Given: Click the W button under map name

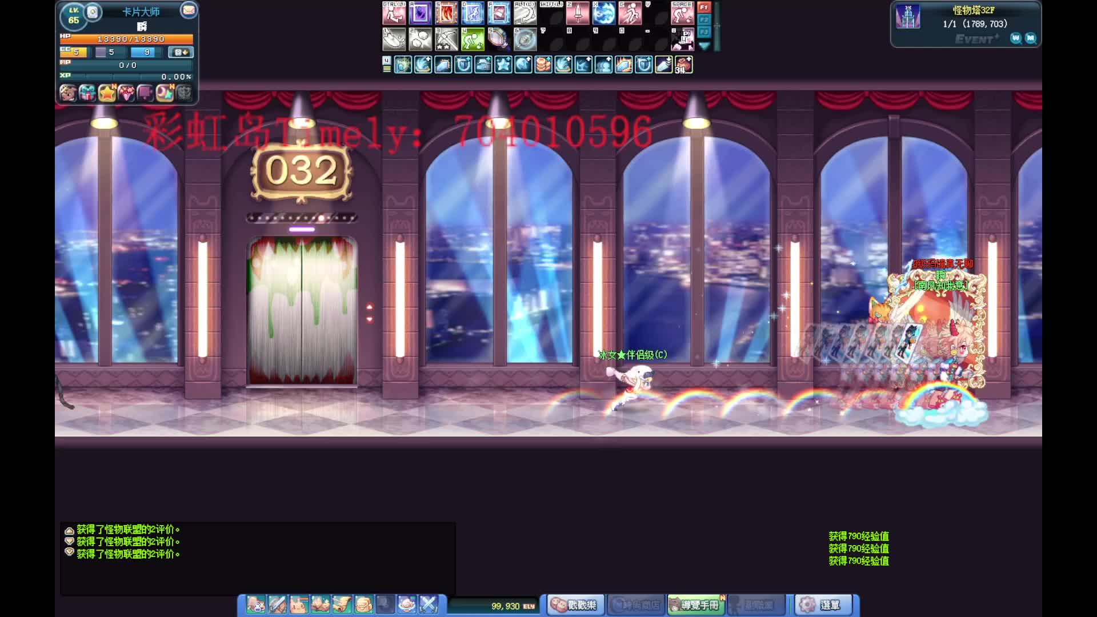Looking at the screenshot, I should (x=1015, y=38).
